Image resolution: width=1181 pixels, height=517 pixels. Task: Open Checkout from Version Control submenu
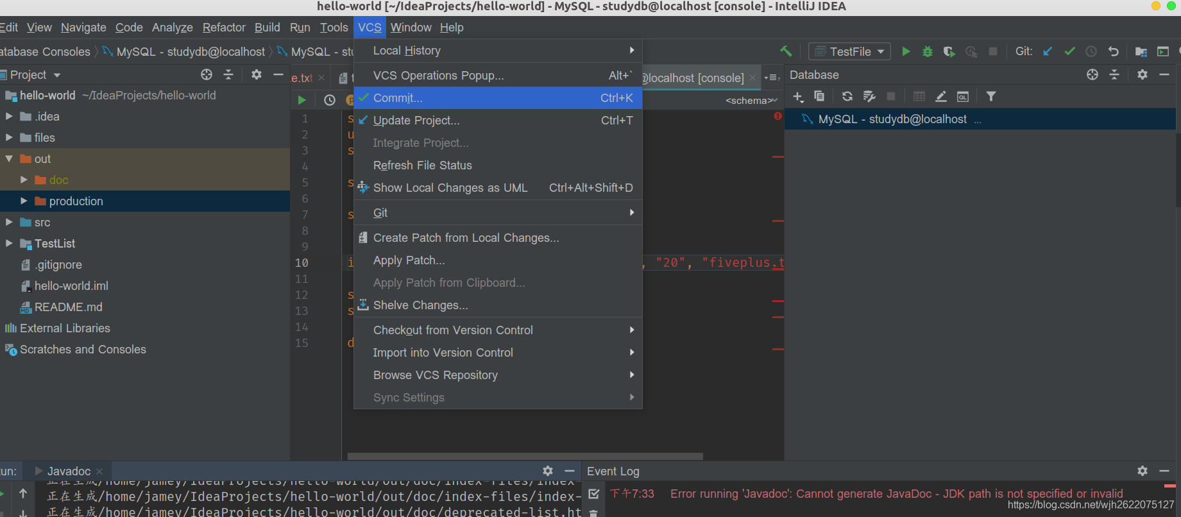498,330
